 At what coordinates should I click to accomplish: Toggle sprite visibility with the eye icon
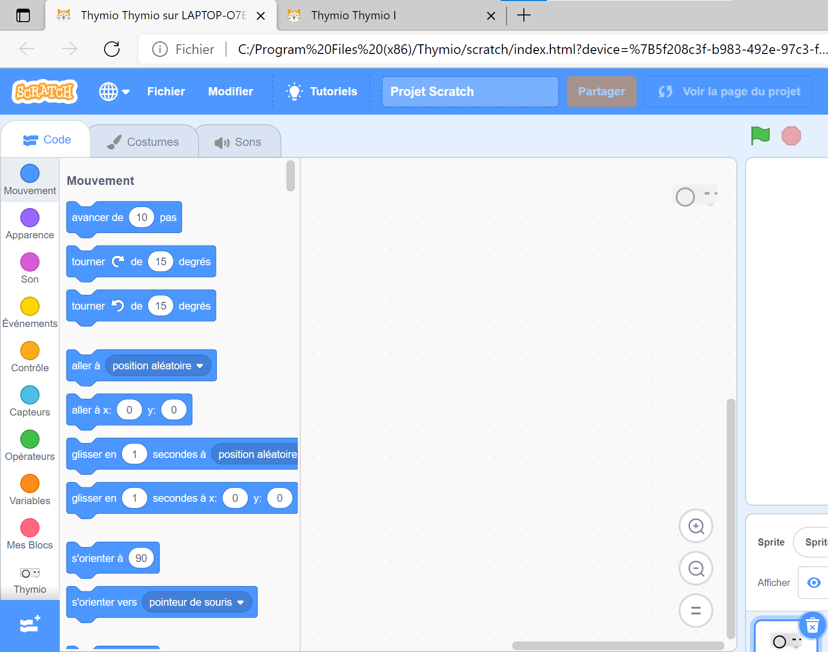point(814,583)
